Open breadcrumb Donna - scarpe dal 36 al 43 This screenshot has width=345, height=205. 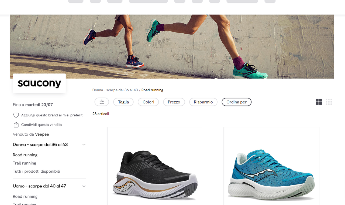point(115,90)
